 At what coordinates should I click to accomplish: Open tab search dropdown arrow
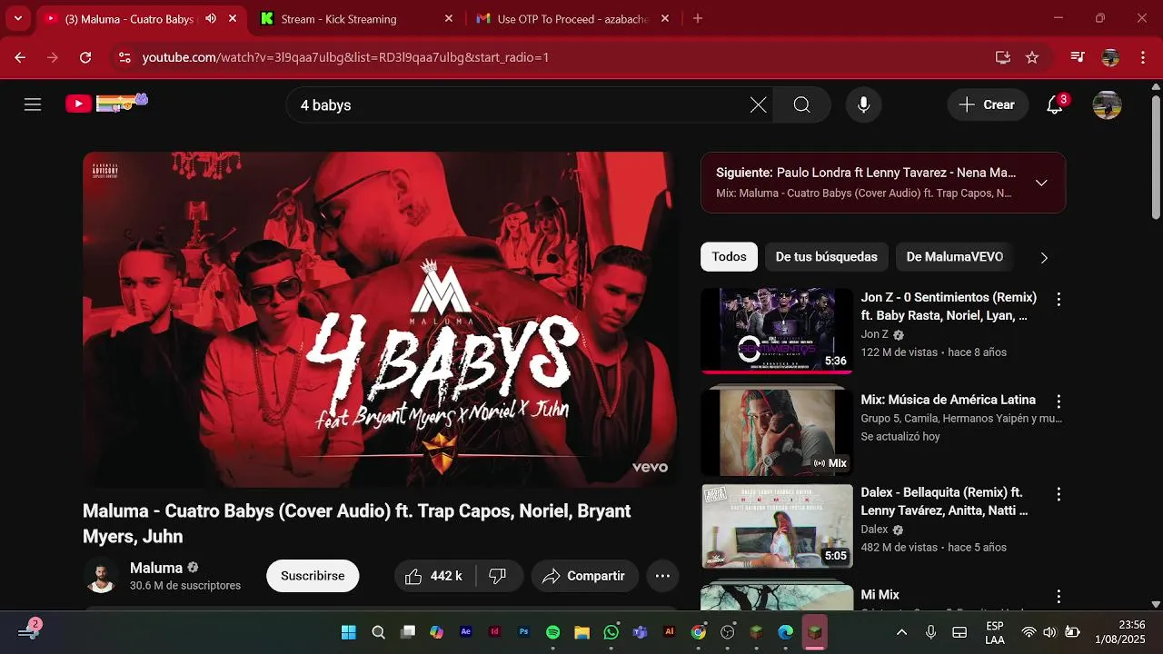(17, 18)
